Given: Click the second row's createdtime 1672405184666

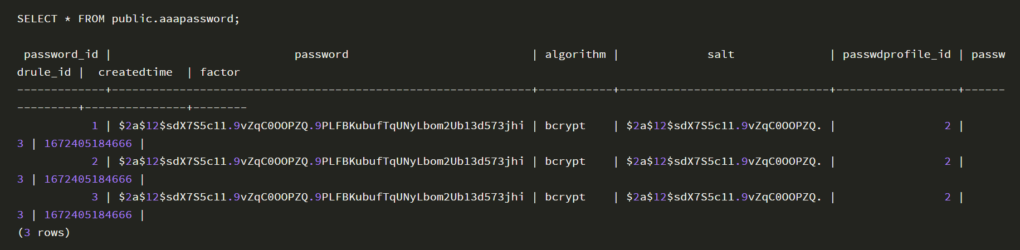Looking at the screenshot, I should [x=88, y=179].
